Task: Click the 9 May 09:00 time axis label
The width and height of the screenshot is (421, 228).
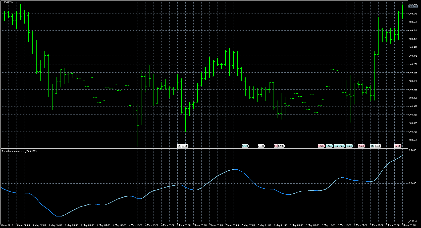Action: click(x=409, y=225)
